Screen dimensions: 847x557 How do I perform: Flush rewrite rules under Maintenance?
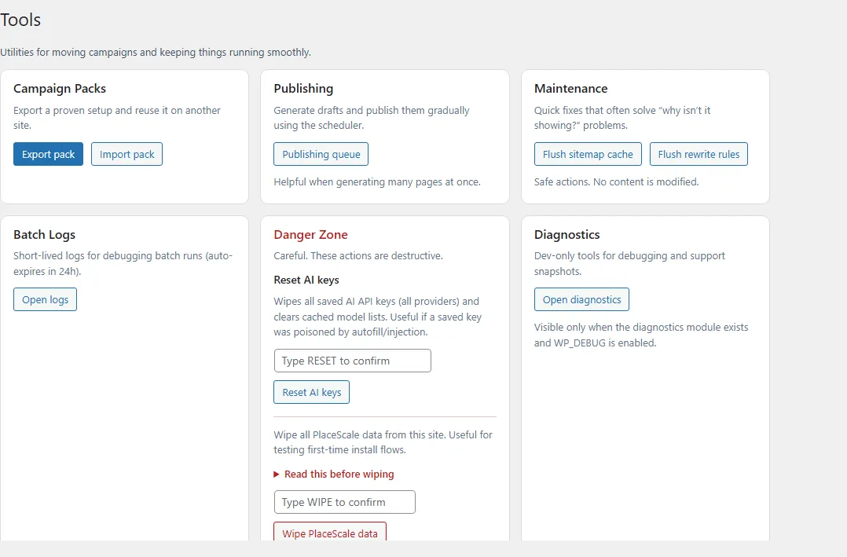[698, 154]
